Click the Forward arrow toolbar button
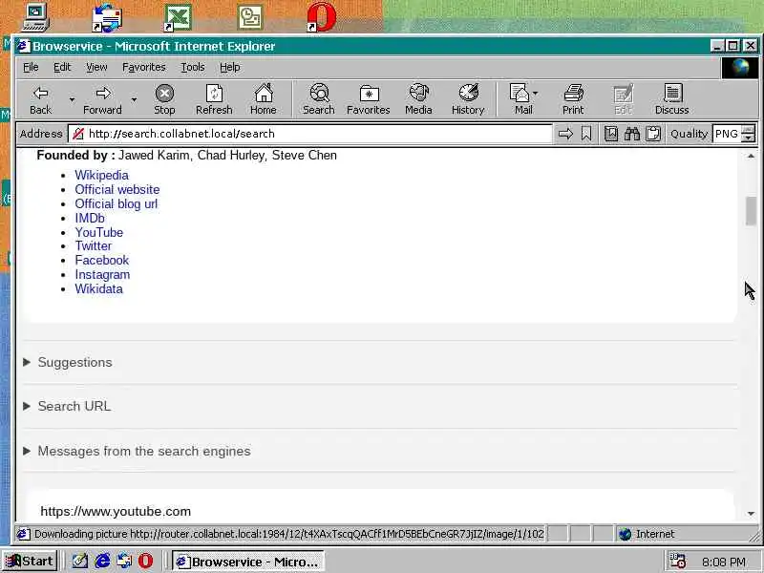This screenshot has width=764, height=573. (102, 100)
